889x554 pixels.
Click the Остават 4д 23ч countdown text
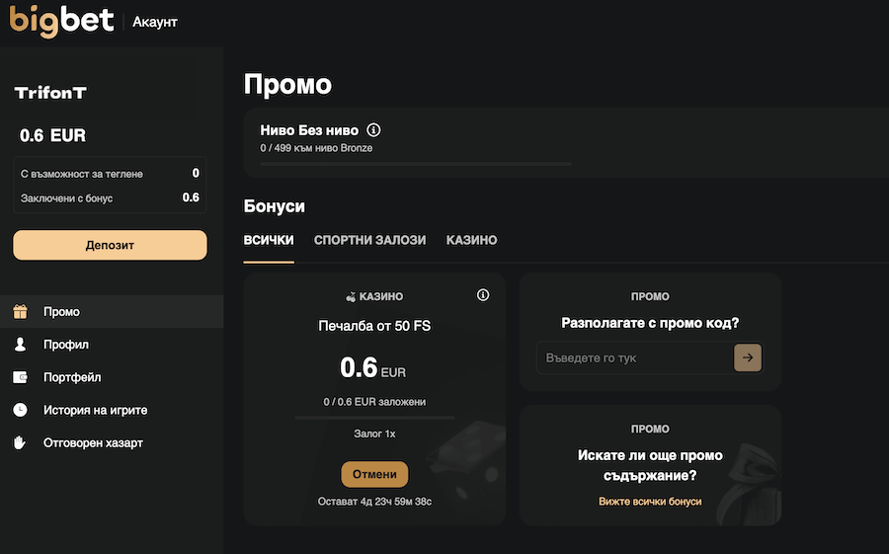coord(374,502)
